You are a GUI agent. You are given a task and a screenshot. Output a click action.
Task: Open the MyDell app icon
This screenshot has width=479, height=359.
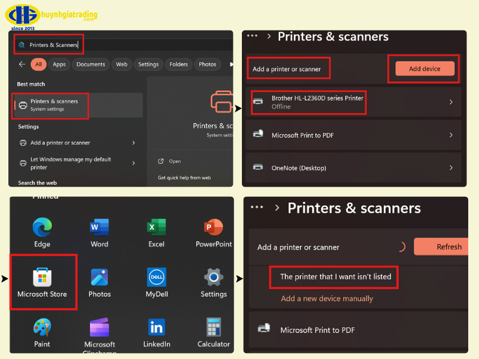point(156,278)
